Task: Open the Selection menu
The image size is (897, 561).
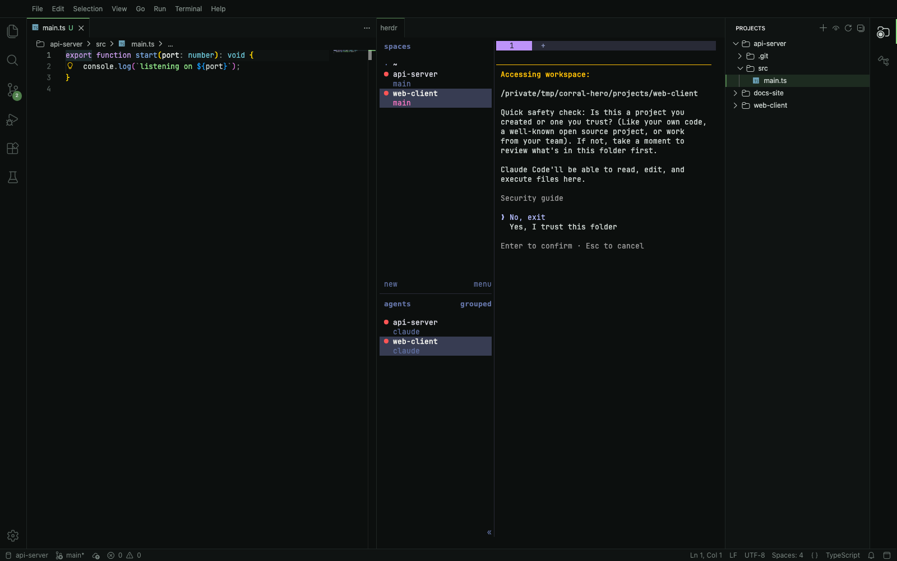Action: point(88,9)
